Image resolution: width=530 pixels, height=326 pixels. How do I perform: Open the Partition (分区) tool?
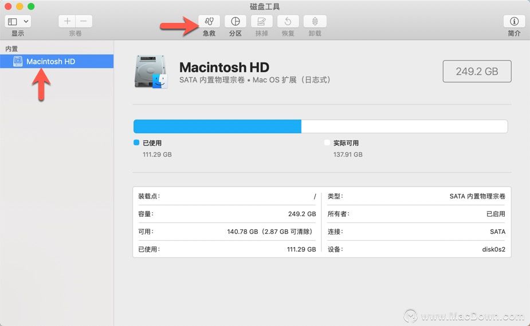(x=235, y=21)
